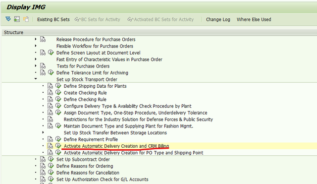Open documentation icon for Release Procedure for Purchase Orders

pyautogui.click(x=43, y=39)
